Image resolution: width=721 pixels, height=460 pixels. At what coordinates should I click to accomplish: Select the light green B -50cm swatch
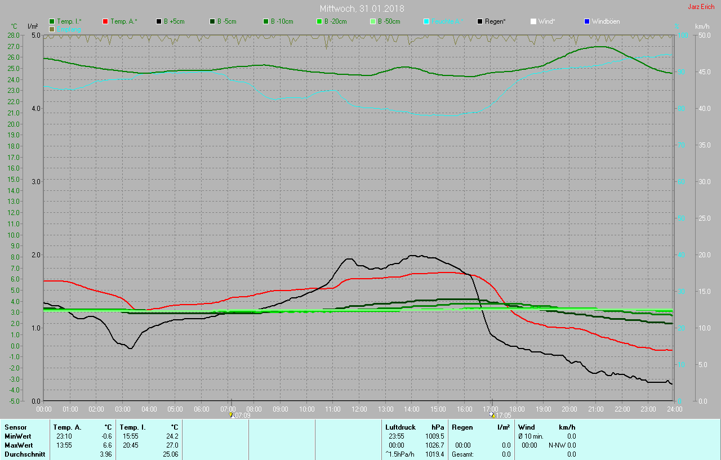373,21
